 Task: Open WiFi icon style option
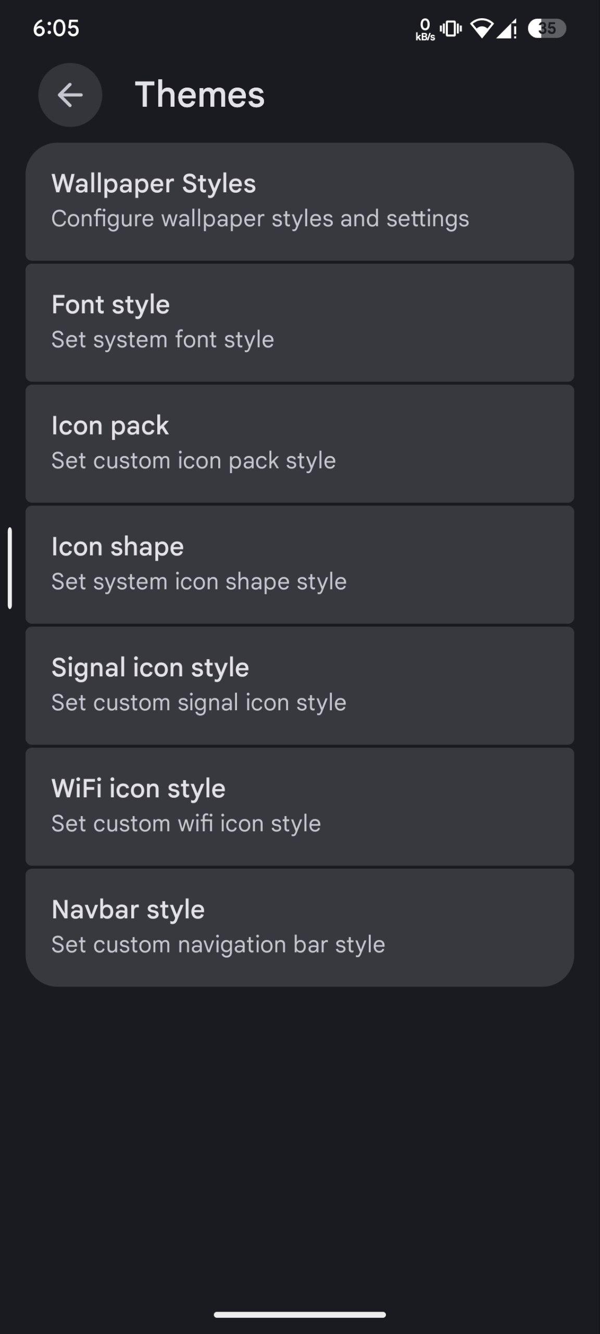[x=299, y=806]
